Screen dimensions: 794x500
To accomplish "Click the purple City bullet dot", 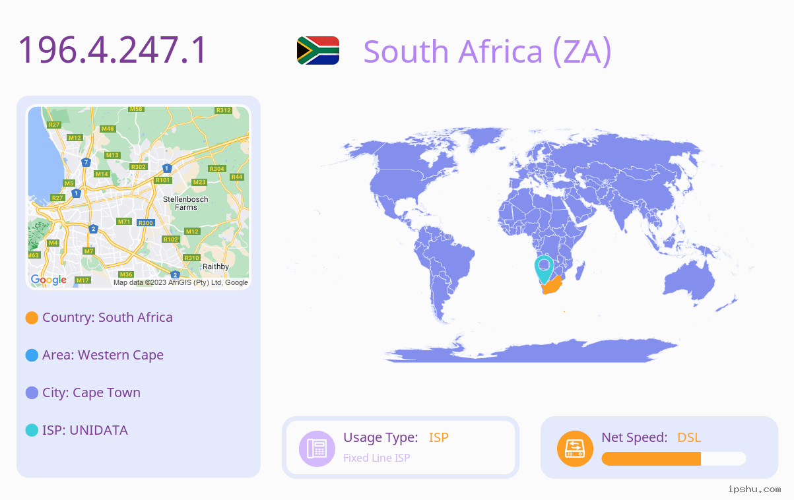I will click(x=32, y=393).
